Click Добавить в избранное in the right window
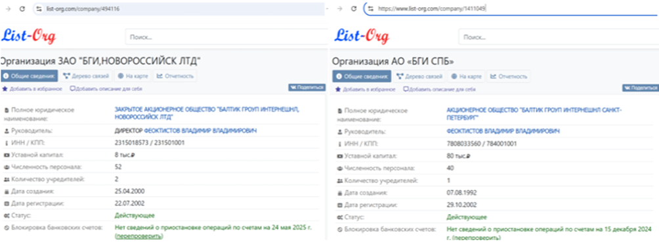This screenshot has height=242, width=659. pos(365,89)
